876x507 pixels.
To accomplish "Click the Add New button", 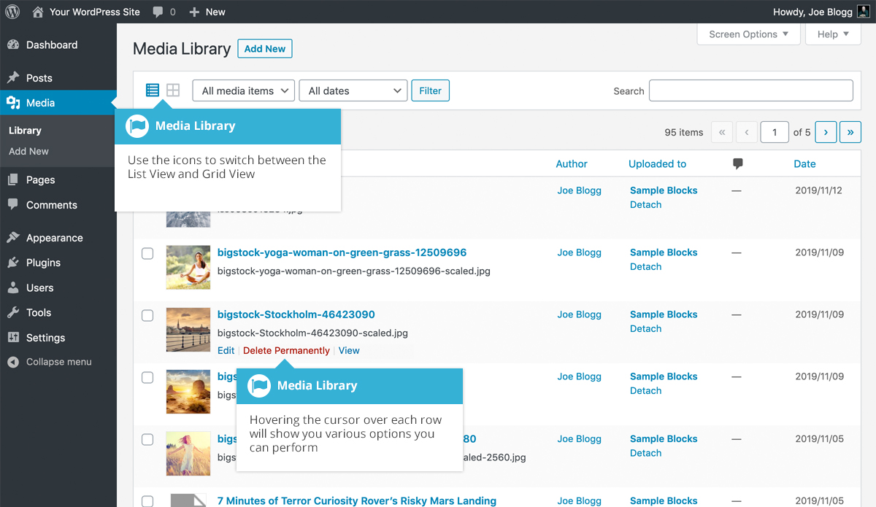I will tap(265, 49).
